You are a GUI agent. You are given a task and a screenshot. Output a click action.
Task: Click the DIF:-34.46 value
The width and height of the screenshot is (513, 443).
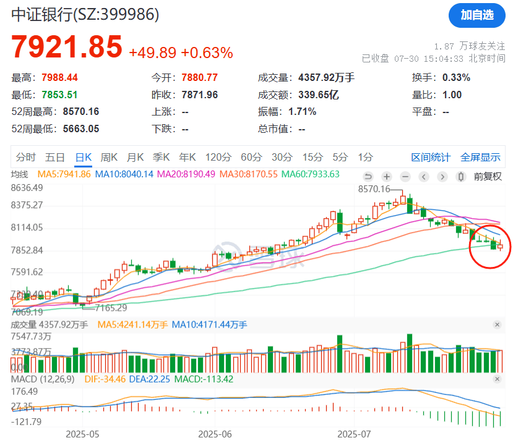pos(105,379)
